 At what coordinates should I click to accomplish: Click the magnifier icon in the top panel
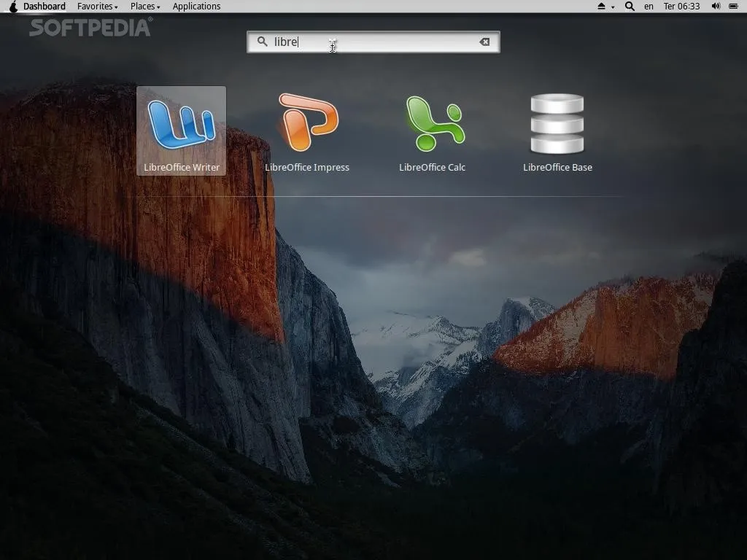pos(630,7)
